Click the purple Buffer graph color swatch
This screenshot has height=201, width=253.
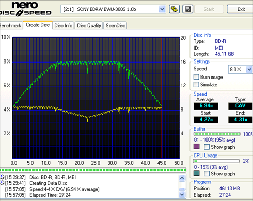click(x=197, y=147)
